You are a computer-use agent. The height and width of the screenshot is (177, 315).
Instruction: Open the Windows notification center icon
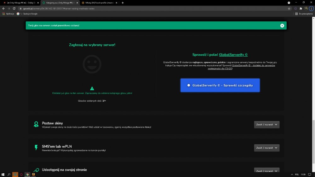pyautogui.click(x=310, y=174)
